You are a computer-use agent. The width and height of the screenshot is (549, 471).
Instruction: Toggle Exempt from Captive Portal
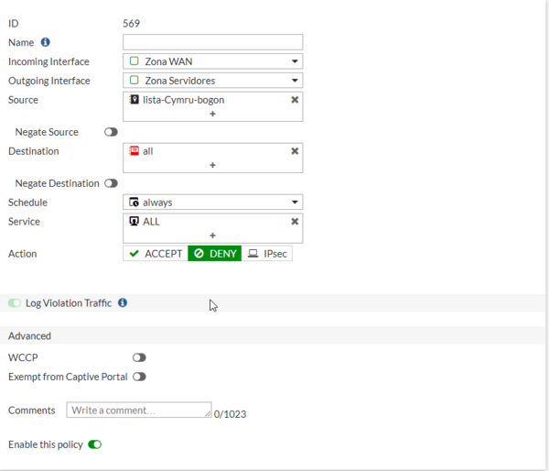coord(139,377)
